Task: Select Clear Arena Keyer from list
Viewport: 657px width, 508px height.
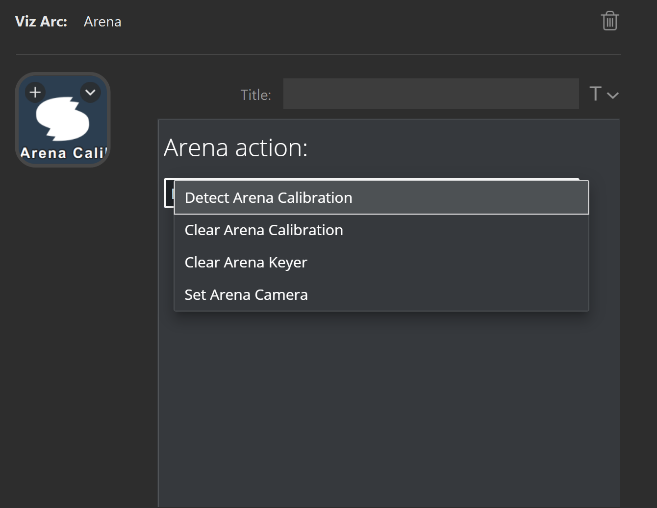Action: click(x=381, y=262)
